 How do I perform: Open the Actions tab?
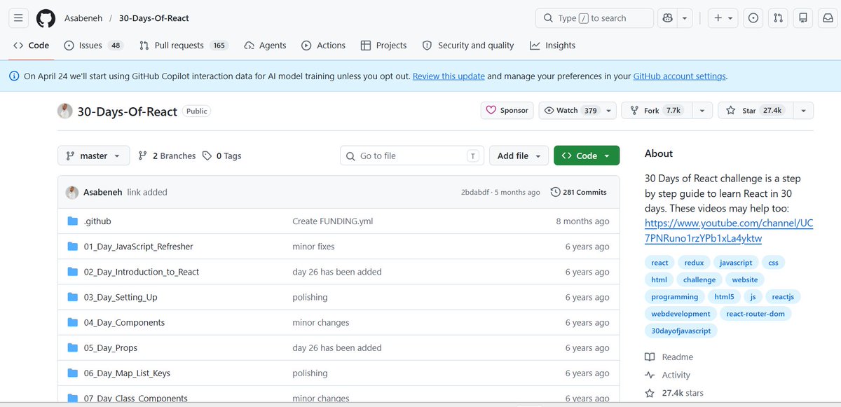coord(323,46)
